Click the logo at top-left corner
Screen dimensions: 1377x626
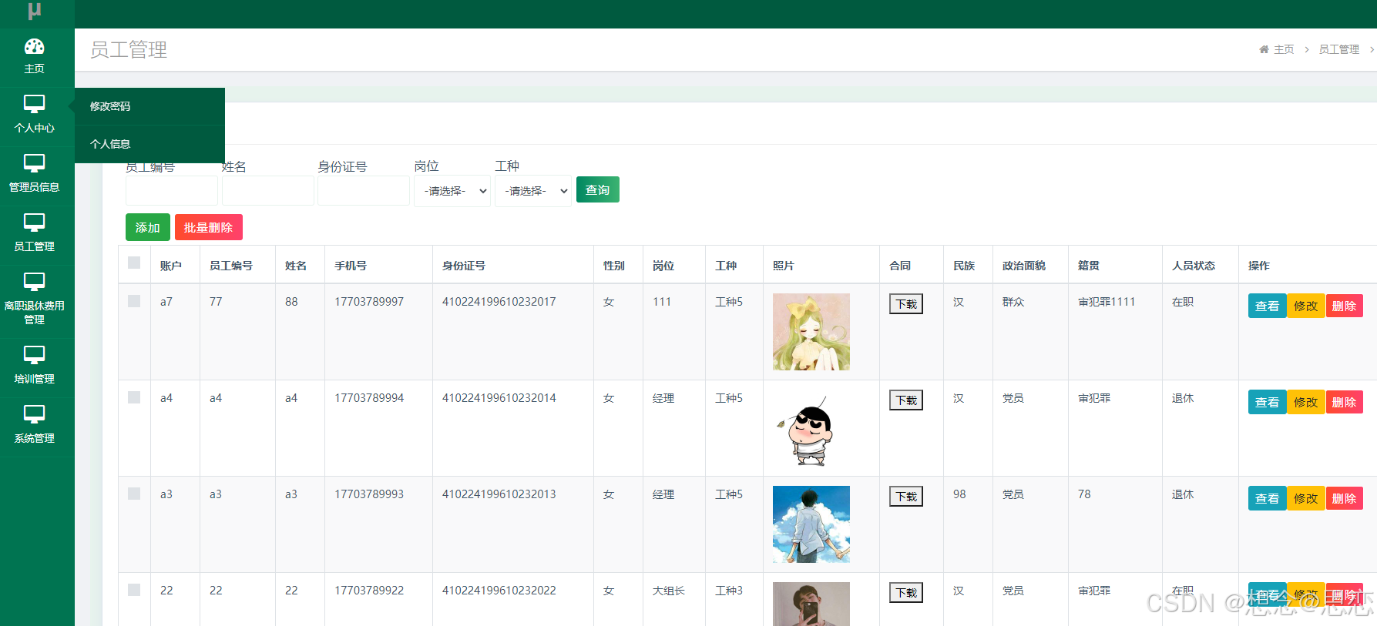(x=34, y=10)
